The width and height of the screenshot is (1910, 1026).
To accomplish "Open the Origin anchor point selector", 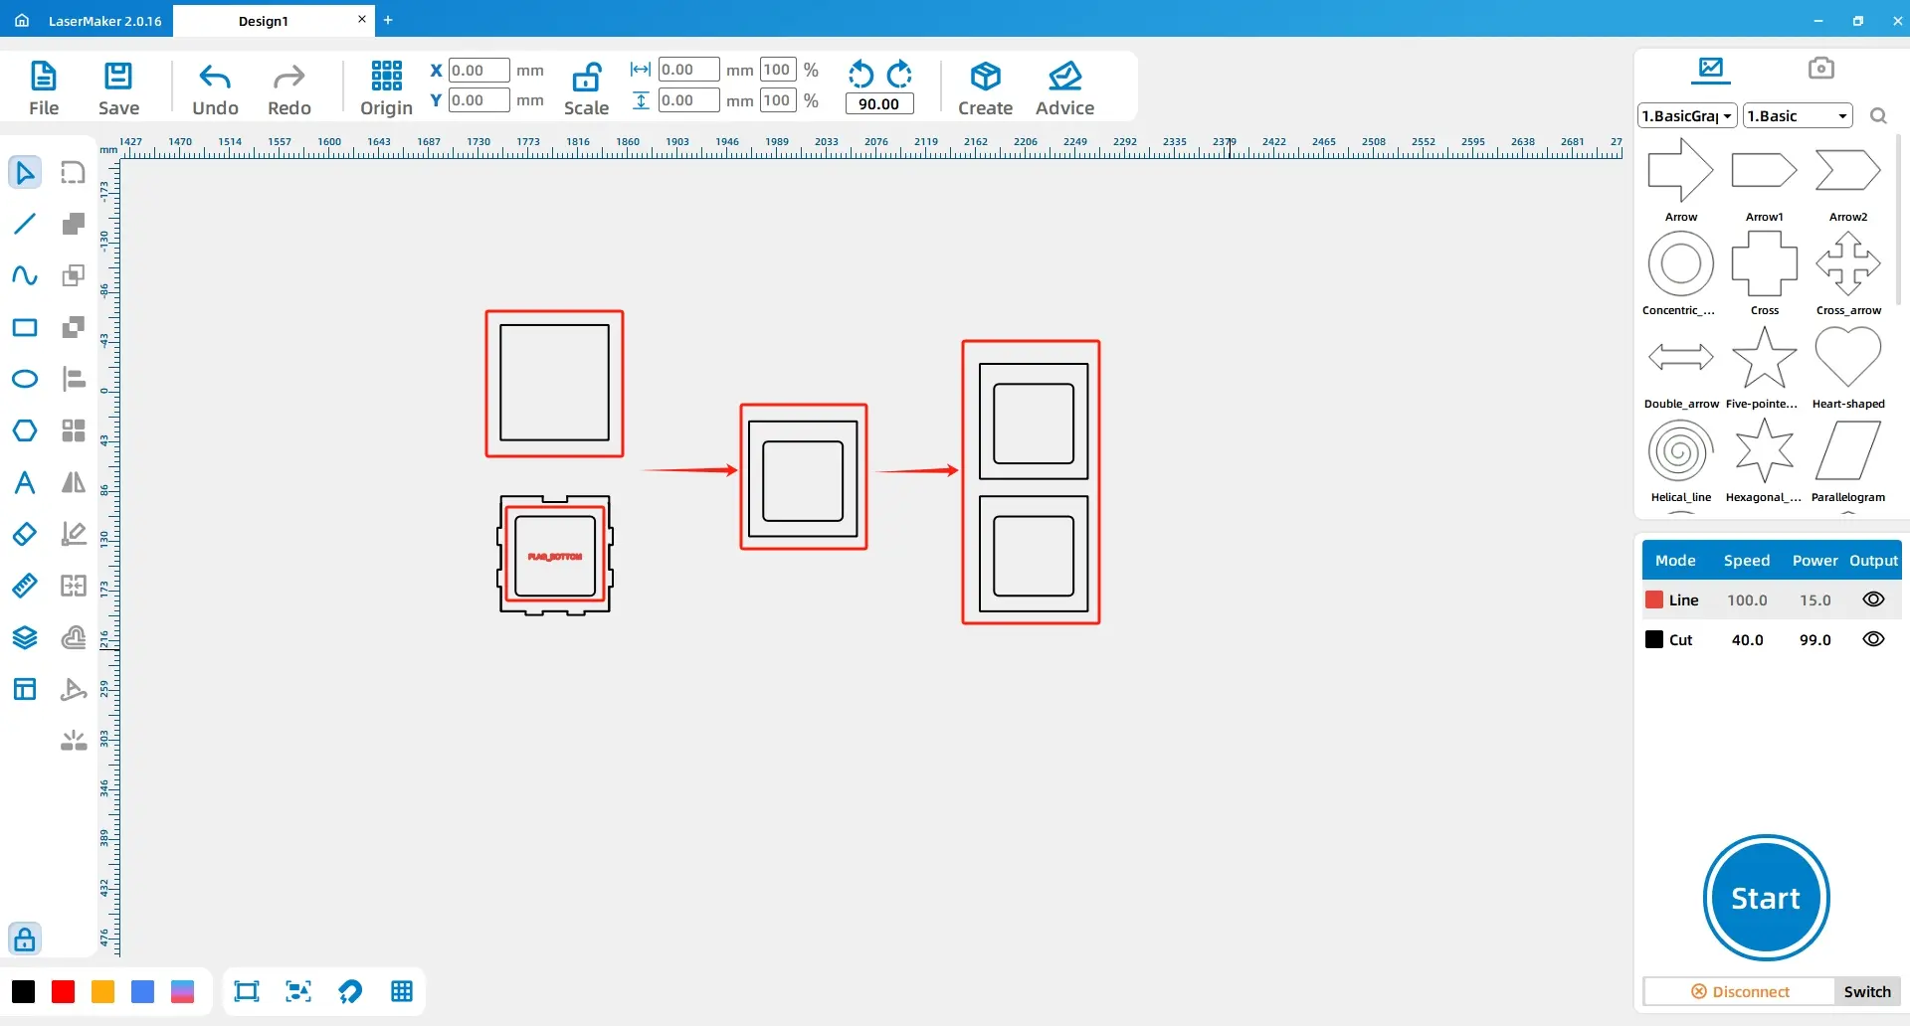I will pos(386,87).
